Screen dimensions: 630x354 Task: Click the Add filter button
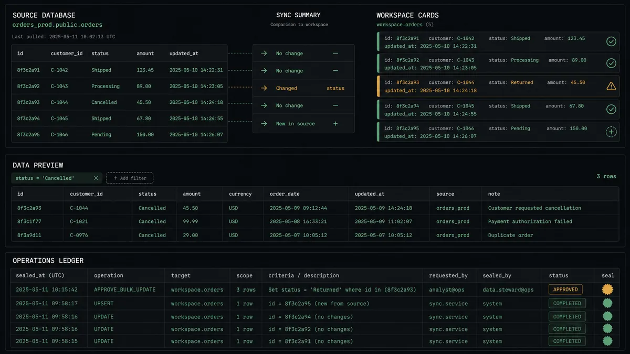[130, 178]
